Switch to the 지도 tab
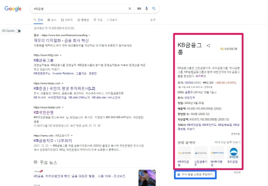 pos(98,20)
